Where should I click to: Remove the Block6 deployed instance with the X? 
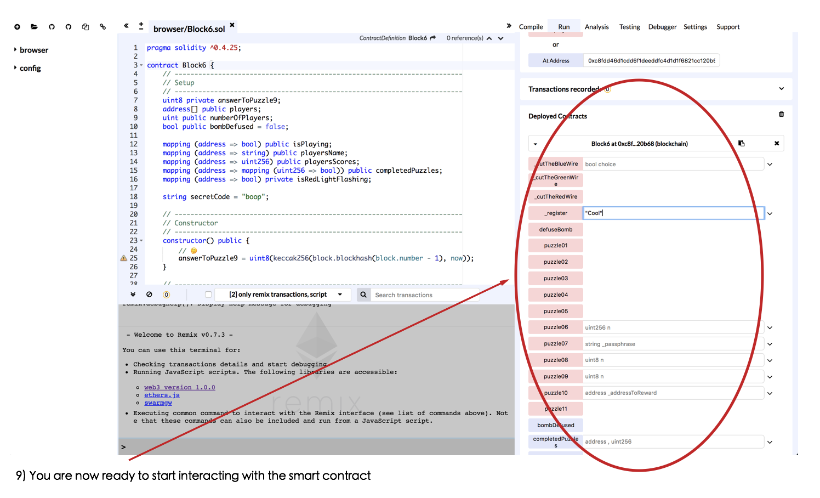776,143
